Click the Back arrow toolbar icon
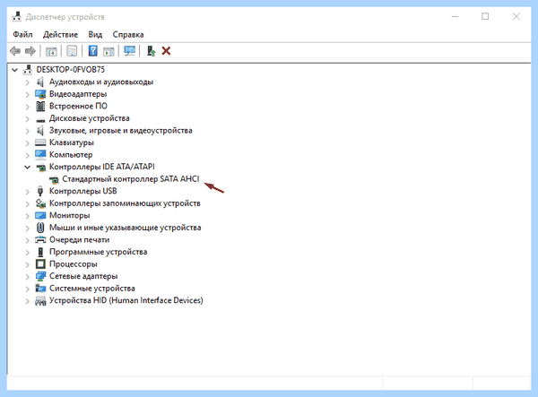Viewport: 538px width, 397px height. coord(15,51)
